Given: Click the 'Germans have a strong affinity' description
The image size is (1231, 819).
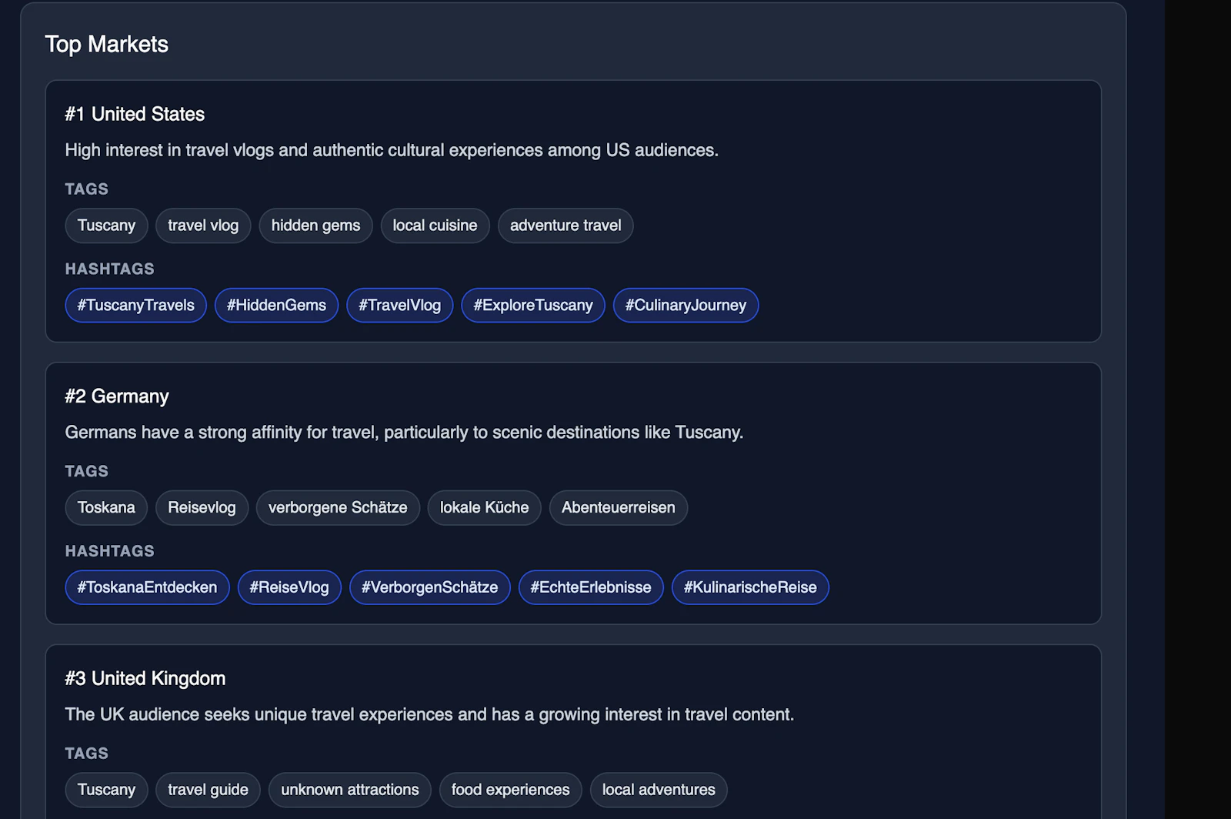Looking at the screenshot, I should coord(404,433).
